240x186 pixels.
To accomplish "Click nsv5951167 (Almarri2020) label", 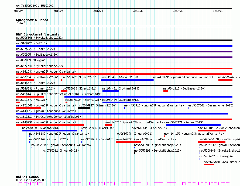I will pos(49,139).
